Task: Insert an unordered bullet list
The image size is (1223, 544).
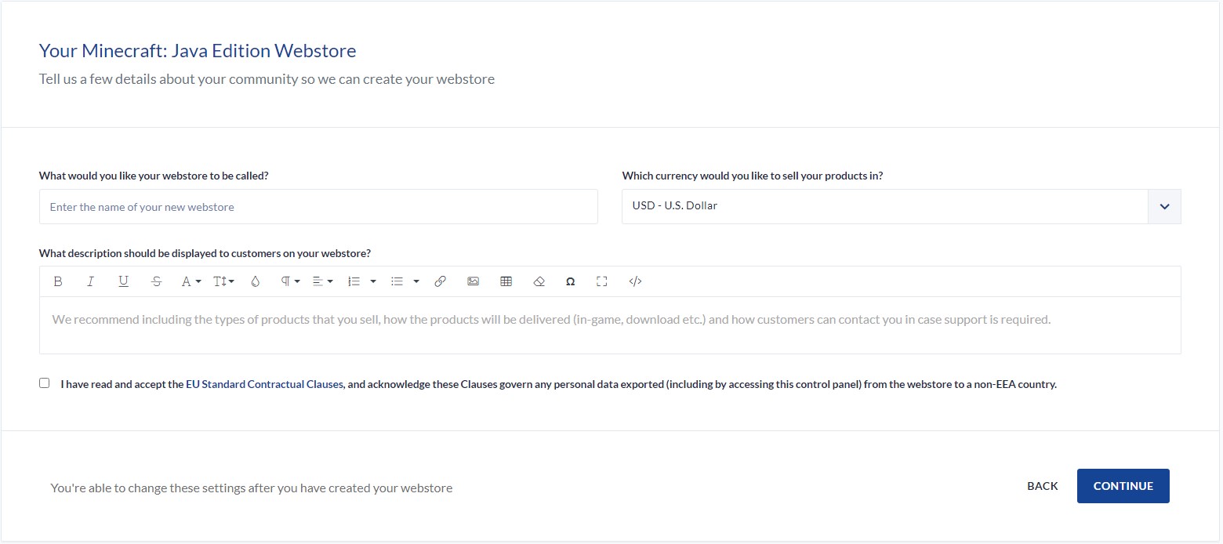Action: pos(397,281)
